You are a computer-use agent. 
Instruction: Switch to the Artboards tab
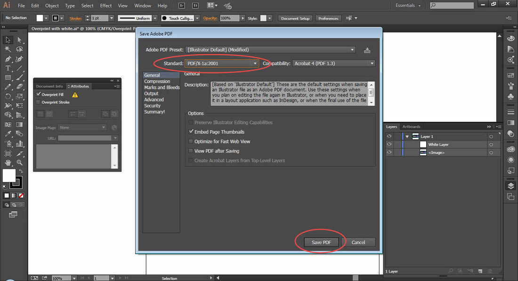pos(411,127)
